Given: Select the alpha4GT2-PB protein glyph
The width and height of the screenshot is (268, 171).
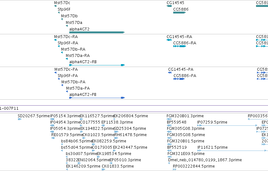Looking at the screenshot, I should coord(97,98).
